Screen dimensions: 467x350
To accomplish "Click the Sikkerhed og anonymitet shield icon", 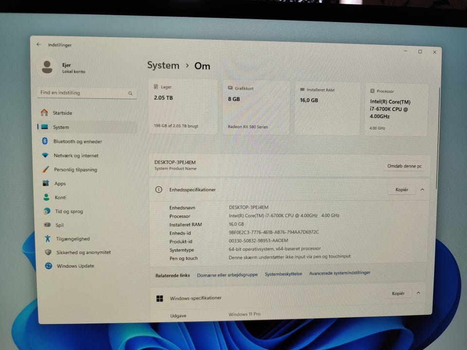I will point(48,252).
